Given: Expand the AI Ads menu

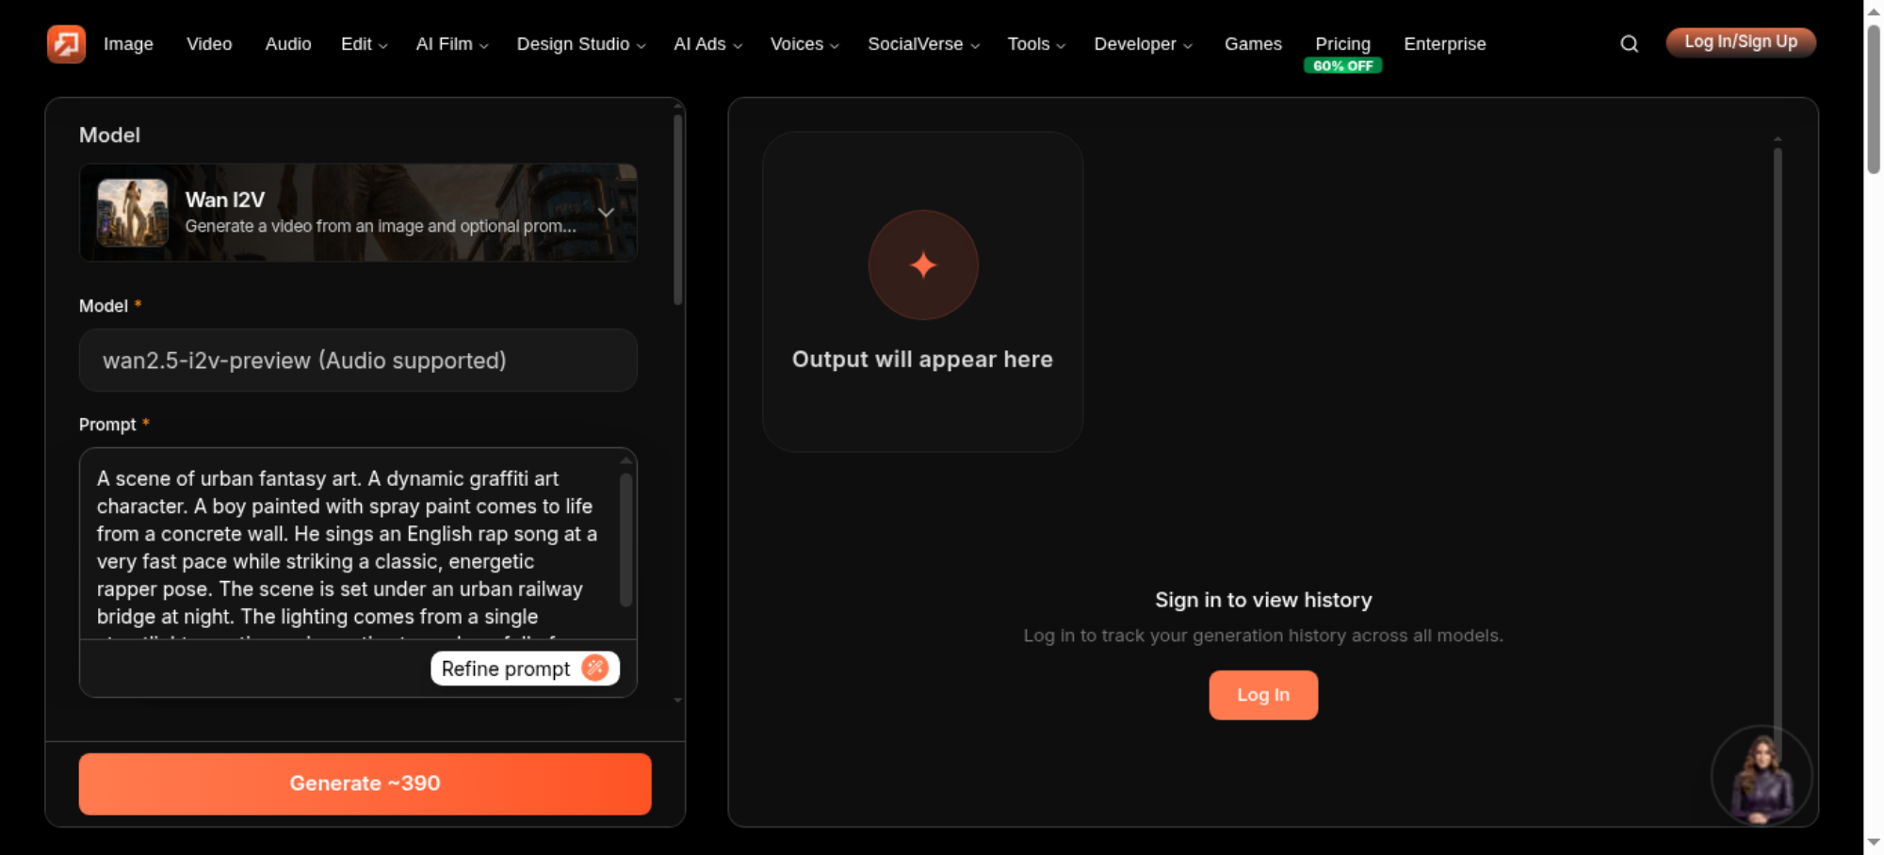Looking at the screenshot, I should click(708, 44).
